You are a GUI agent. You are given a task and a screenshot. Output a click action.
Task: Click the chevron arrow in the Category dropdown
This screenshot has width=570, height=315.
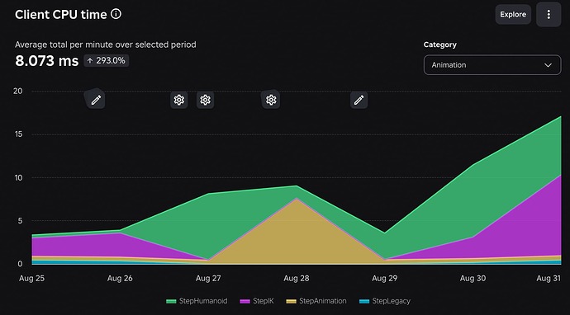548,65
